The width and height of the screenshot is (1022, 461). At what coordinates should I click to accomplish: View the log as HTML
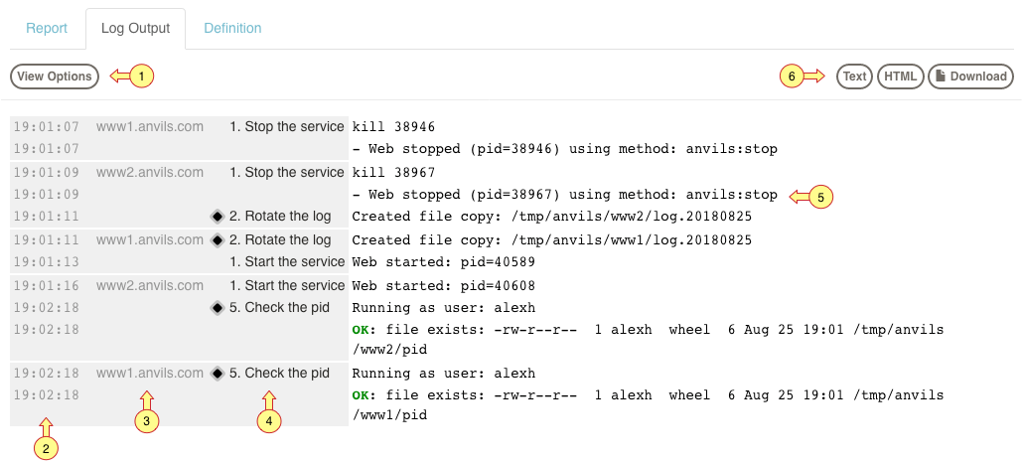[x=901, y=77]
